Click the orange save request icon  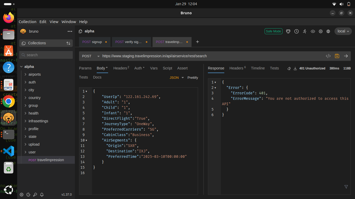point(337,56)
